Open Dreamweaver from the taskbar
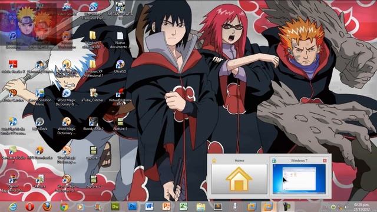This screenshot has width=377, height=212. tap(115, 207)
